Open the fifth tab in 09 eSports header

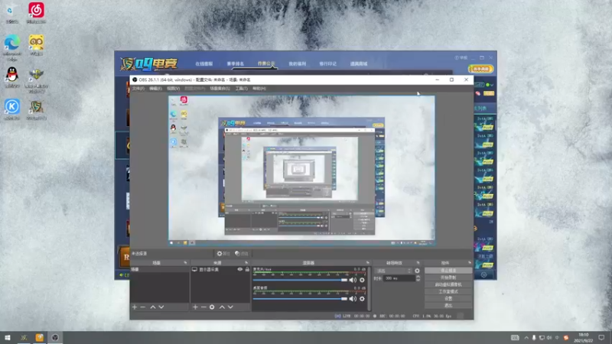[x=328, y=63]
